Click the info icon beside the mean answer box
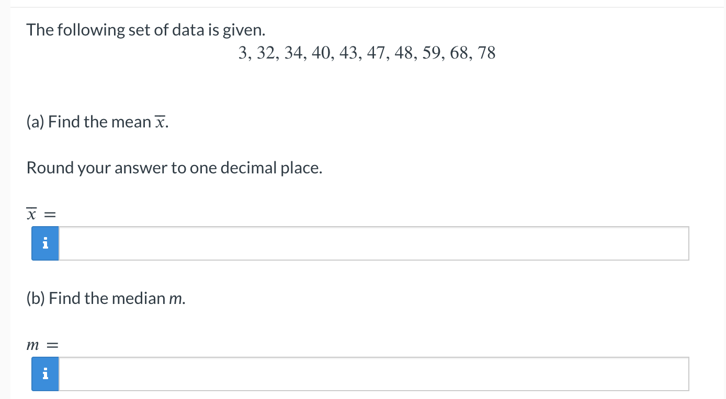This screenshot has height=399, width=726. 45,243
